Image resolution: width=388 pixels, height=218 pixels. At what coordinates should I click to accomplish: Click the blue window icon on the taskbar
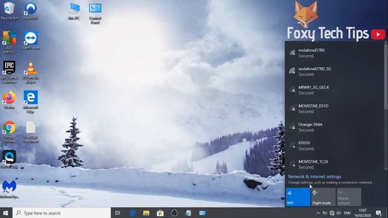(202, 213)
